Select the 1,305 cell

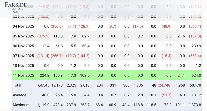point(138,86)
